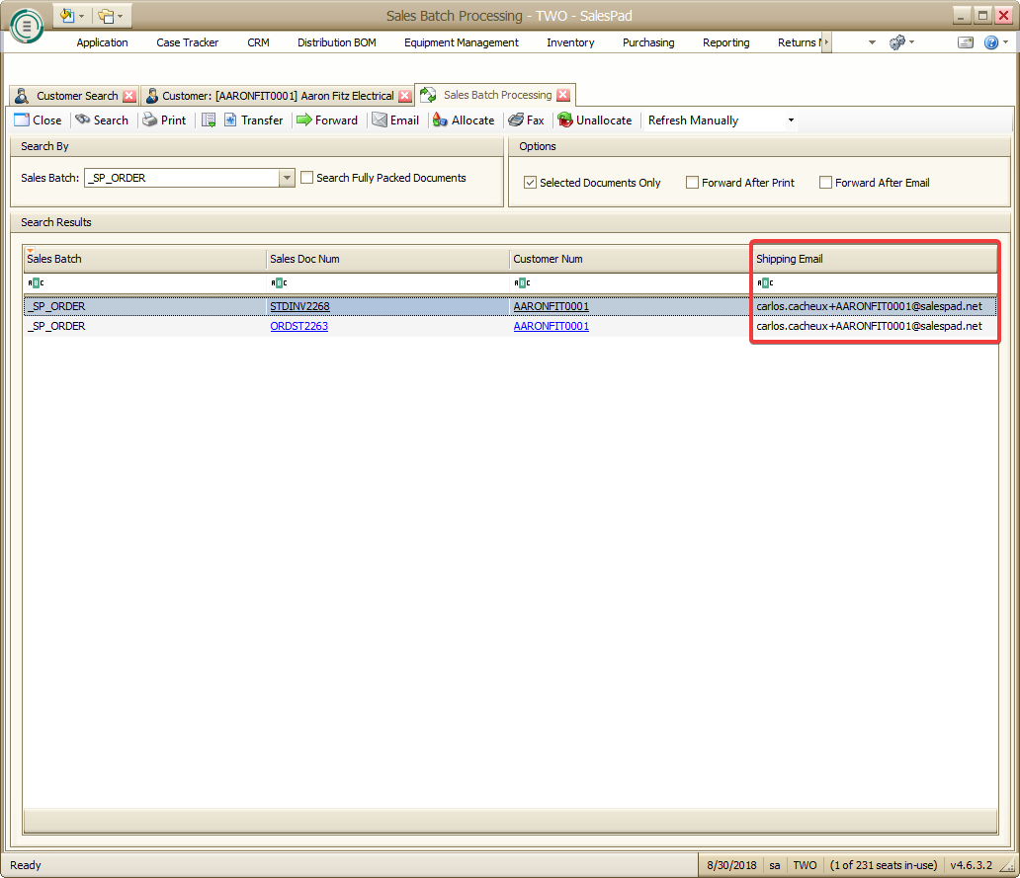1020x878 pixels.
Task: Uncheck Selected Documents Only option
Action: click(531, 183)
